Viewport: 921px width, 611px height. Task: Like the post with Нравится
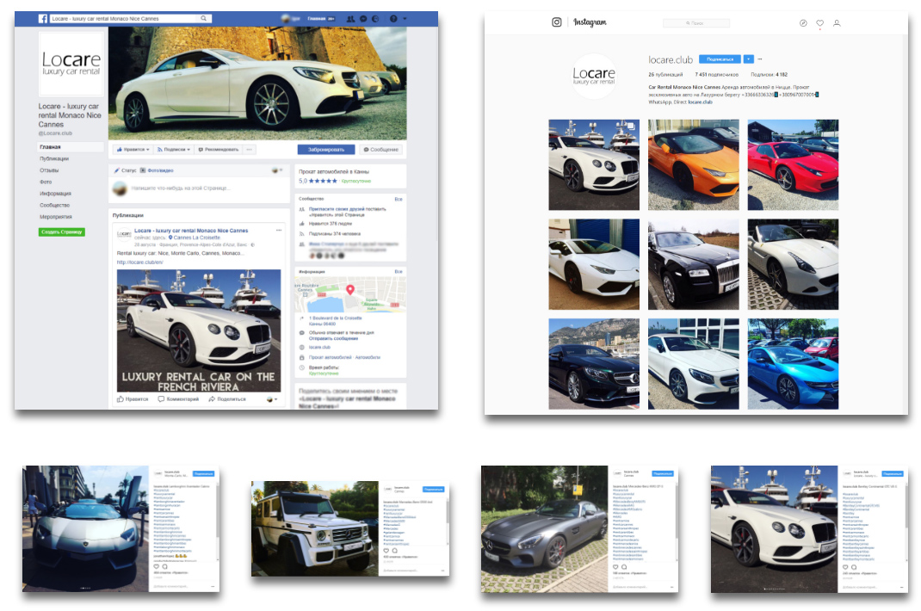point(133,399)
